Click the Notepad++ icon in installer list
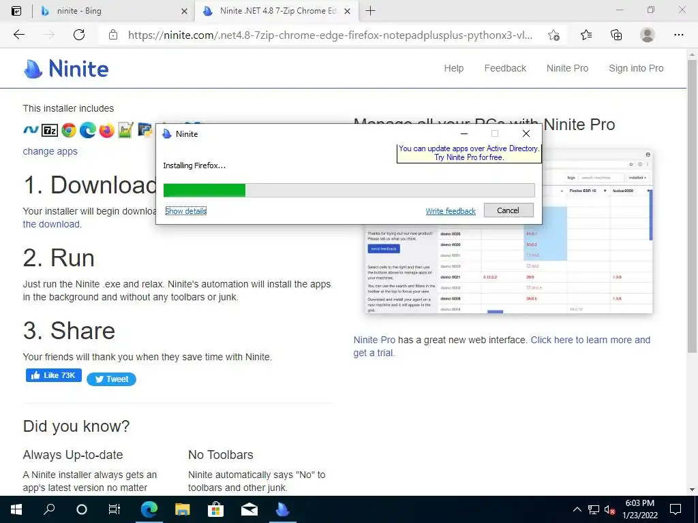Image resolution: width=698 pixels, height=523 pixels. click(x=125, y=130)
